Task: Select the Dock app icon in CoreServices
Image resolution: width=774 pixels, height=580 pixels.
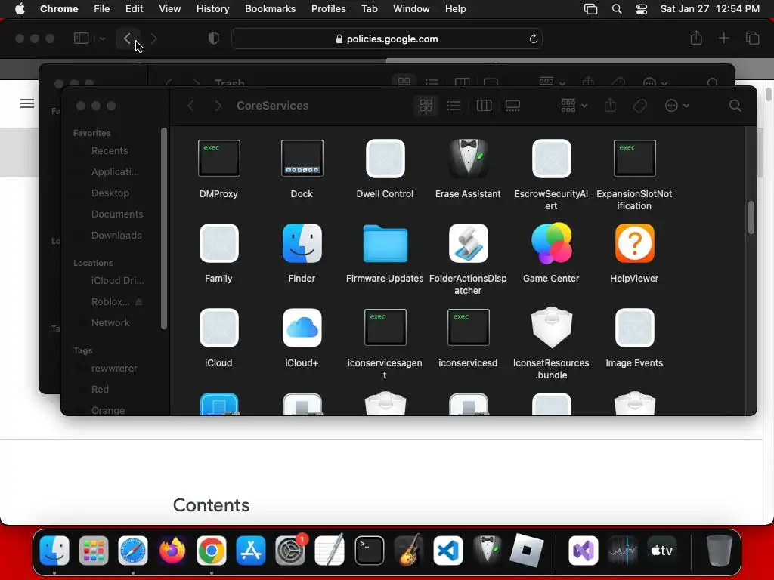Action: [302, 159]
